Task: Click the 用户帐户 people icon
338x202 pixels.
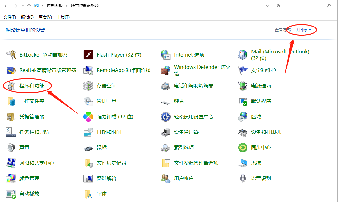Action: coord(165,179)
